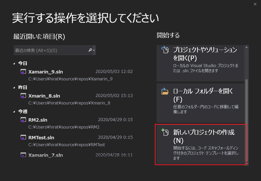Click the RMTest.sln solution icon

pos(23,137)
